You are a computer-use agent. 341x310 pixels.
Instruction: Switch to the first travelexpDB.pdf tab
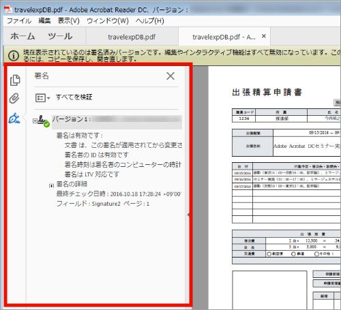coord(132,37)
